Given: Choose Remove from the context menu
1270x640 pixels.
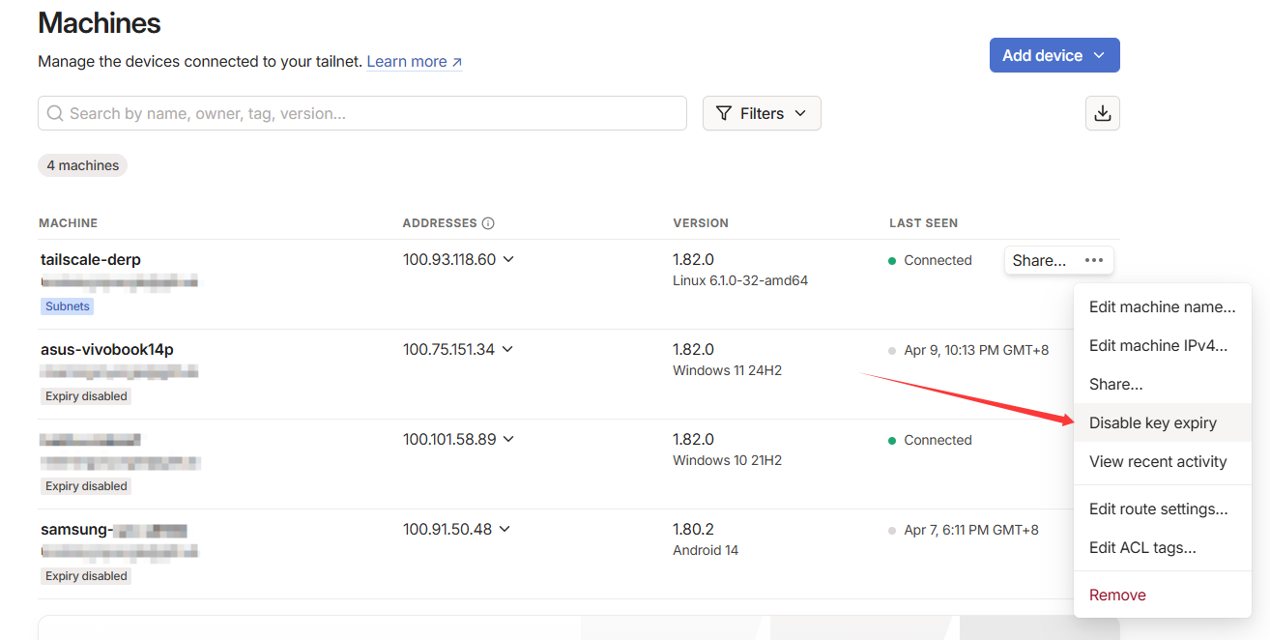Looking at the screenshot, I should 1163,596.
